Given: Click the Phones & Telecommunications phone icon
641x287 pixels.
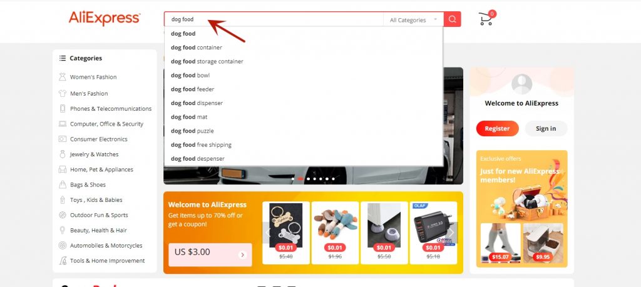Looking at the screenshot, I should 62,109.
